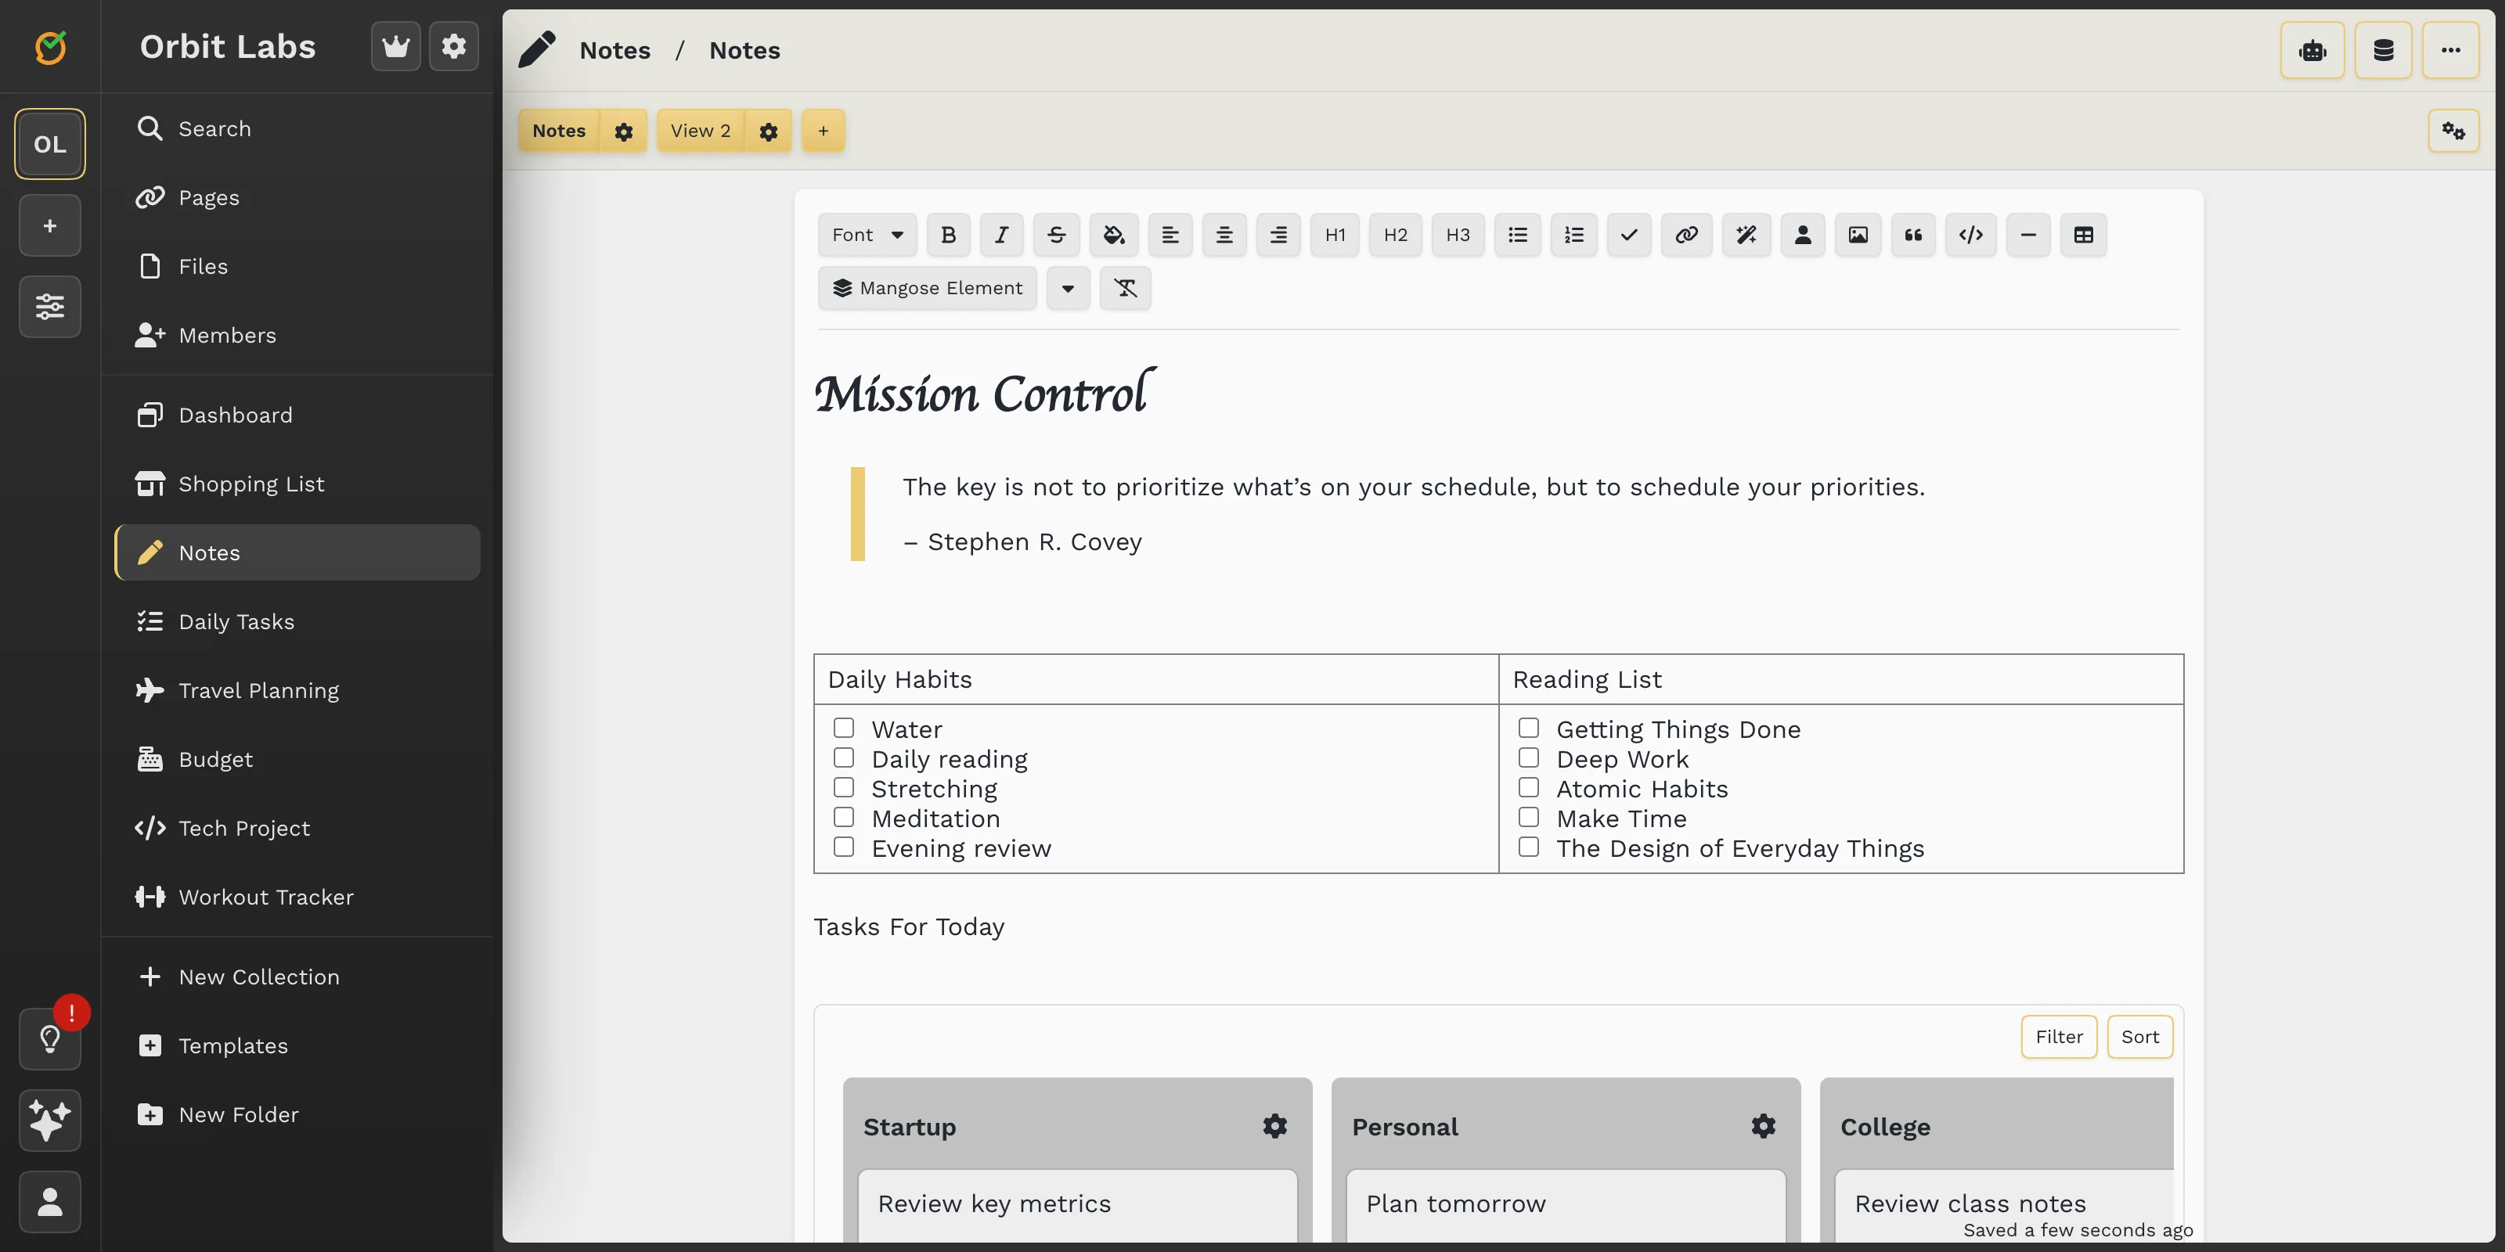Open the Font dropdown
This screenshot has width=2505, height=1252.
[x=867, y=234]
